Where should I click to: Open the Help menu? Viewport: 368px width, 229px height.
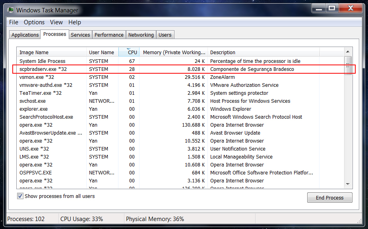pos(75,22)
